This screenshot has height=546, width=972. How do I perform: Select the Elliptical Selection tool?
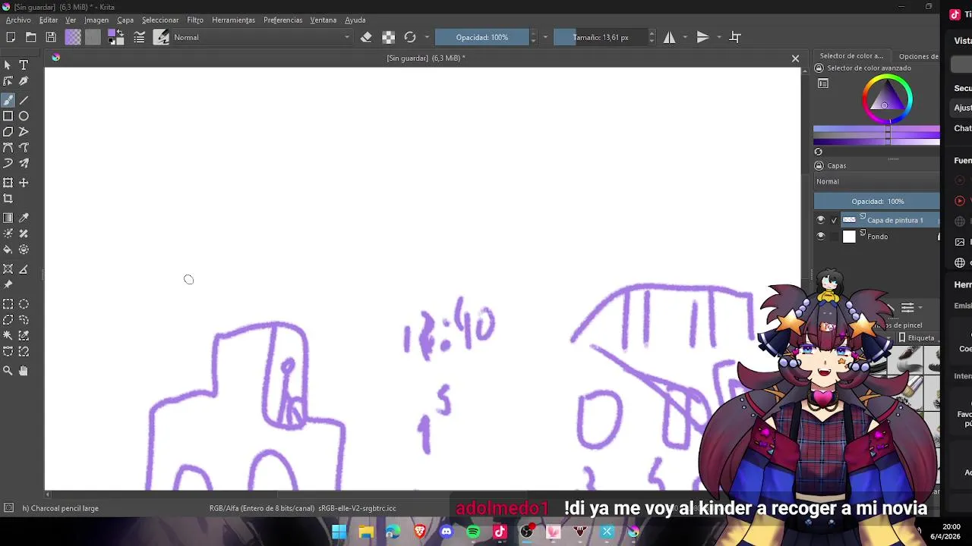24,304
